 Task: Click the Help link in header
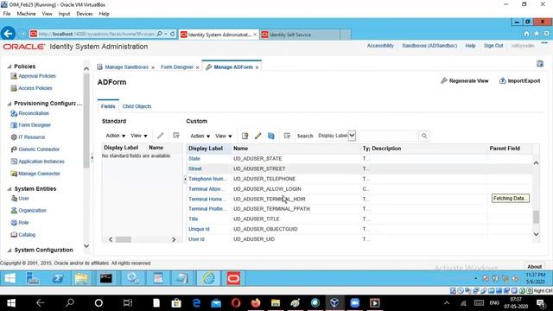(470, 46)
